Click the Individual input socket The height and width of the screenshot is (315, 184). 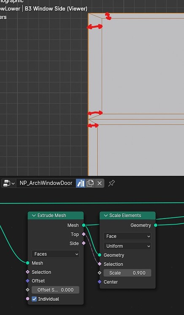28,299
